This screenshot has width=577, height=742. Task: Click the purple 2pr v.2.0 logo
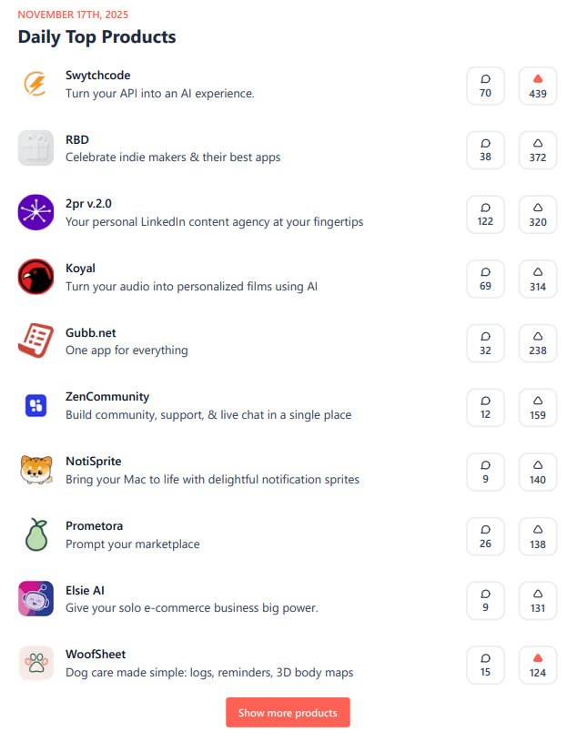tap(35, 213)
